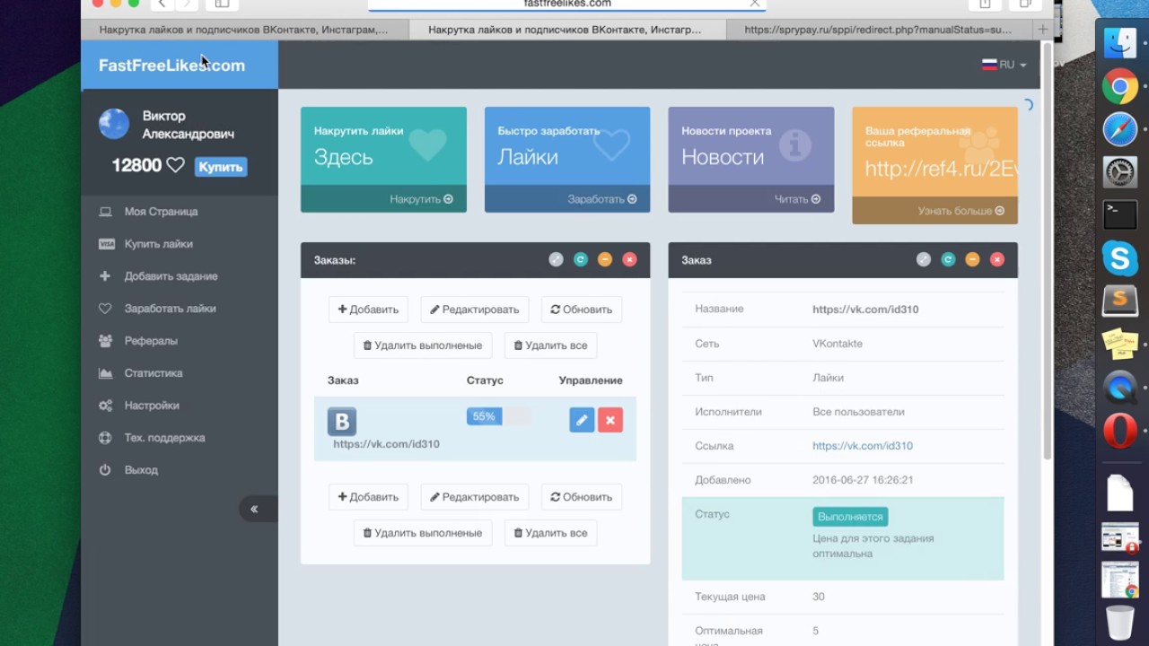Toggle the Safari sidebar button
This screenshot has height=646, width=1149.
pos(222,4)
